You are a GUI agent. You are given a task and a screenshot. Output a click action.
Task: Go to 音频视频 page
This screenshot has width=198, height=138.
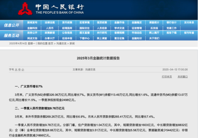pyautogui.click(x=119, y=33)
